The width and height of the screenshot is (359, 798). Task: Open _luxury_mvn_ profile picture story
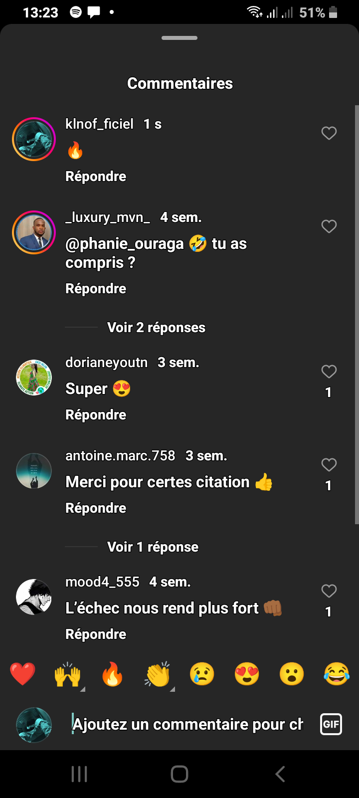click(x=34, y=232)
